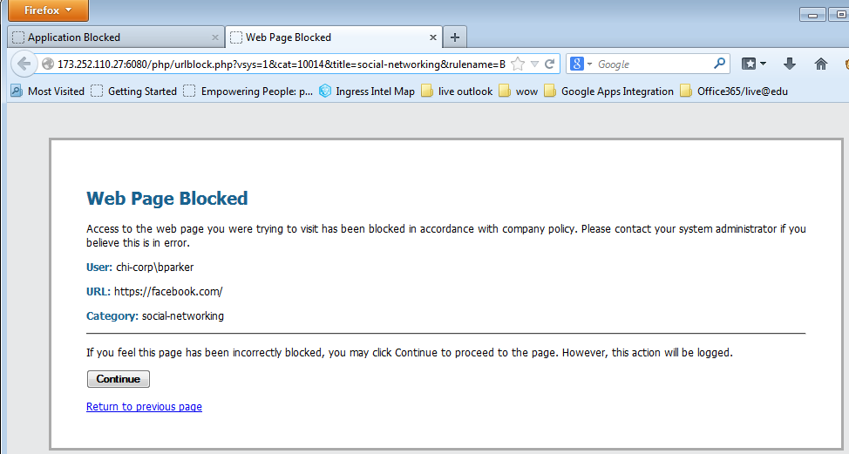849x454 pixels.
Task: Open Most Visited bookmarks folder
Action: click(x=48, y=91)
